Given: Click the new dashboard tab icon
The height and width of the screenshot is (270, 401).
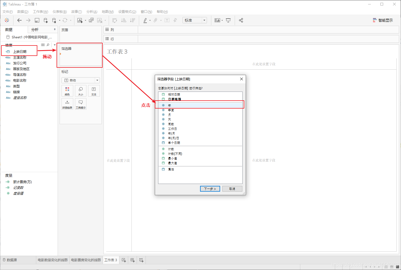Looking at the screenshot, I should (x=133, y=260).
